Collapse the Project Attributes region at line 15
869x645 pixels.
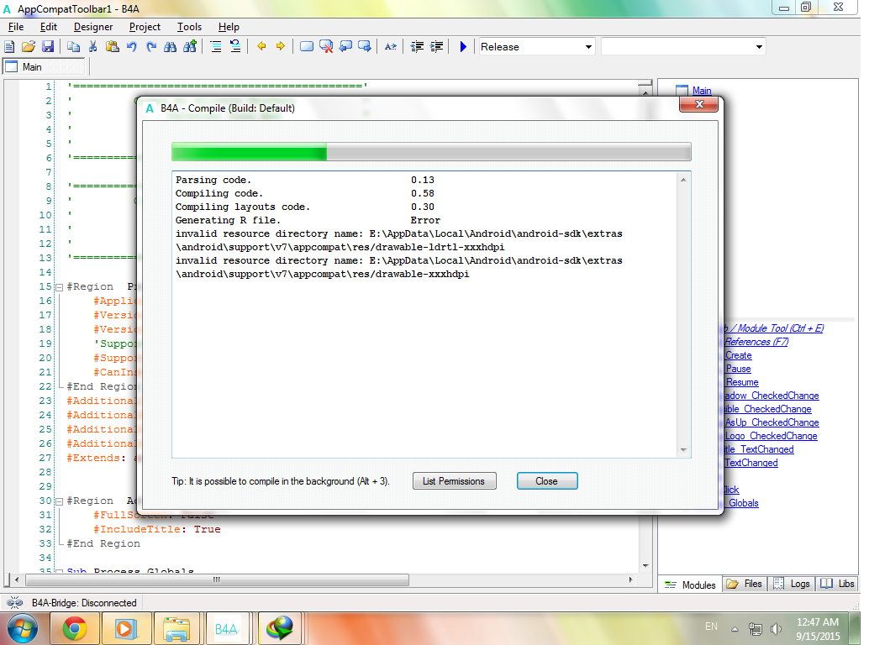[x=59, y=287]
